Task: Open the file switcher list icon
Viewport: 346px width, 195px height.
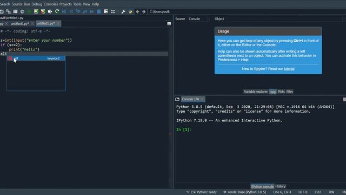Action: click(x=15, y=11)
